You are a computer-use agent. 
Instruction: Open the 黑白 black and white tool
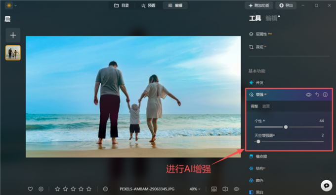pos(256,192)
